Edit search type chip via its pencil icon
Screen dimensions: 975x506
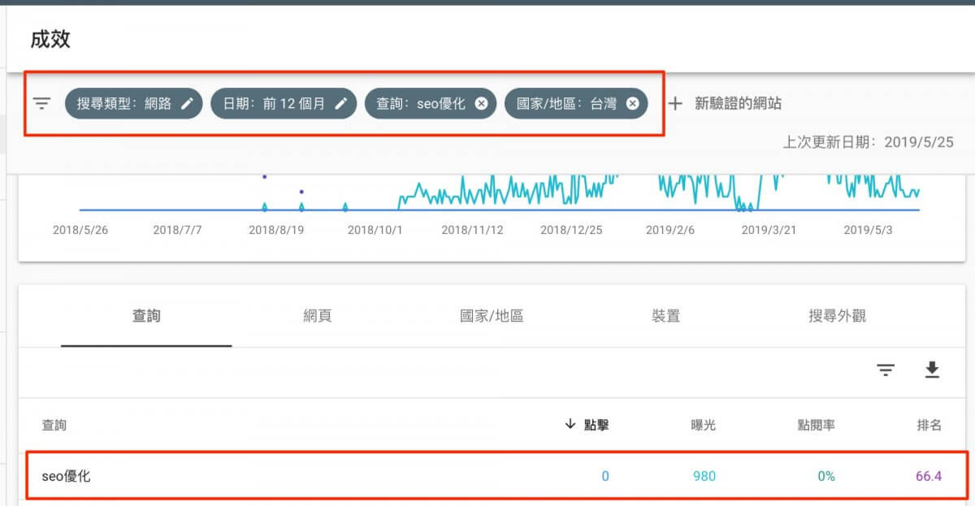(x=187, y=104)
